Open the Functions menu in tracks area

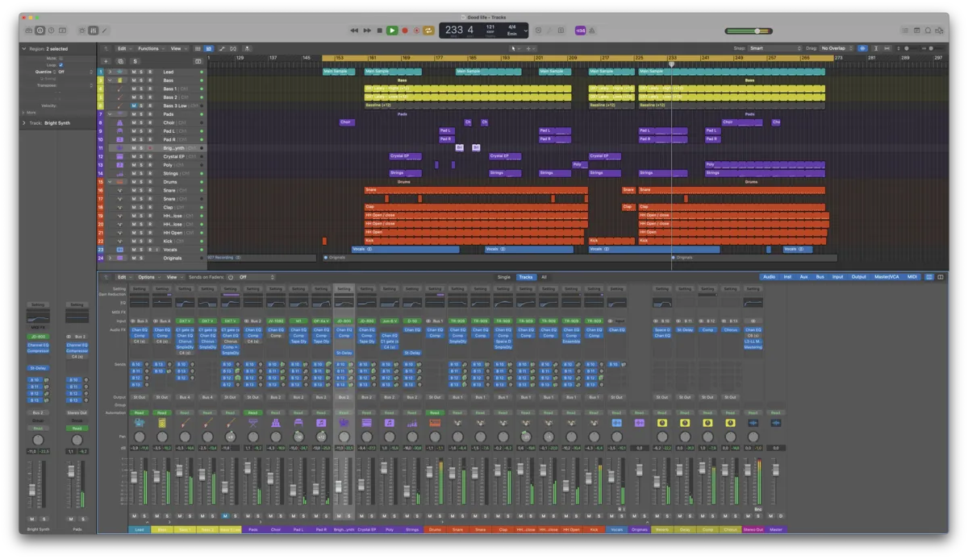click(150, 48)
